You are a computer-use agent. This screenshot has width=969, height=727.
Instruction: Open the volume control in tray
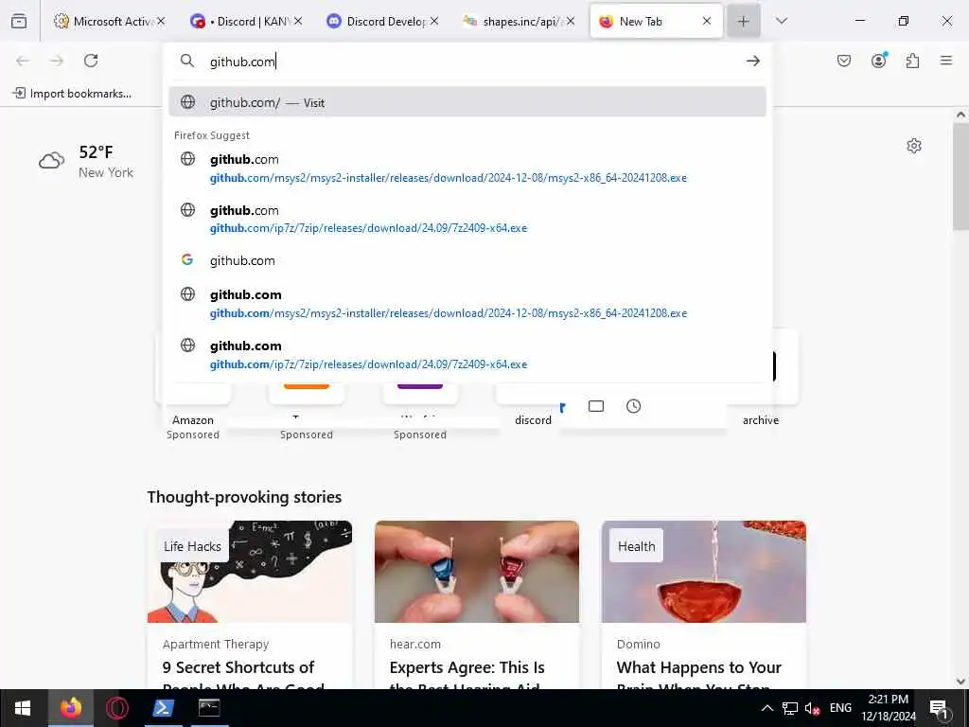tap(812, 708)
